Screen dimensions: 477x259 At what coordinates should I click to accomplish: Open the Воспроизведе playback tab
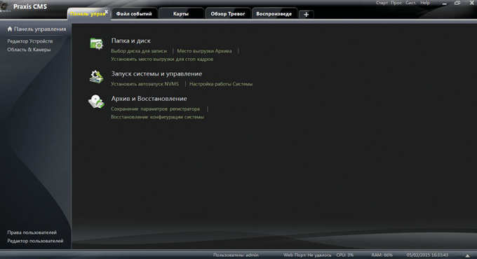click(x=274, y=14)
